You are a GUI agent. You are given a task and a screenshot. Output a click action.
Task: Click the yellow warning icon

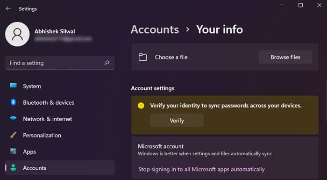141,106
